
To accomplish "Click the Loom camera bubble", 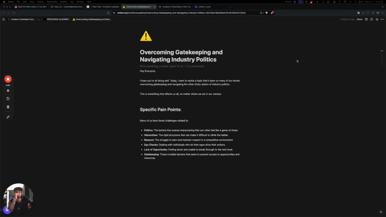I will pyautogui.click(x=18, y=198).
